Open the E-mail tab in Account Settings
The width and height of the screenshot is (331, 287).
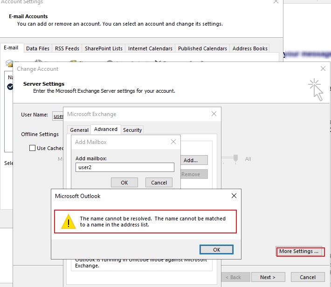point(11,48)
